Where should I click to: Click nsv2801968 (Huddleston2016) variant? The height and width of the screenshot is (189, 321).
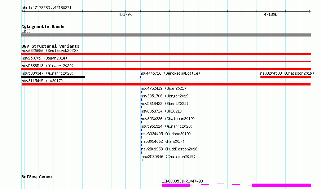tap(170, 149)
